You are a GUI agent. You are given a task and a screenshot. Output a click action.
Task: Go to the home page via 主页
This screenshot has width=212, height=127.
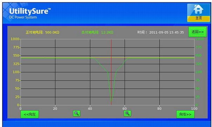click(198, 13)
